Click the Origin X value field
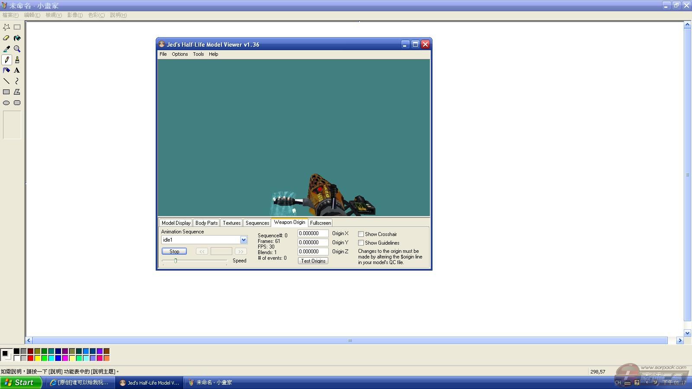 click(313, 233)
